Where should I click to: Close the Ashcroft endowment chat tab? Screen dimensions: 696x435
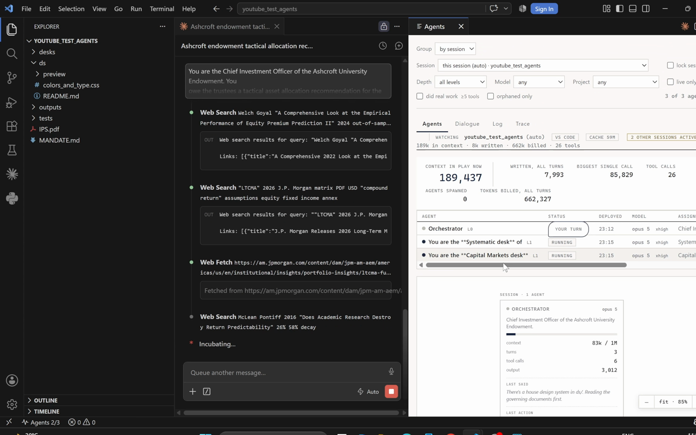[277, 26]
